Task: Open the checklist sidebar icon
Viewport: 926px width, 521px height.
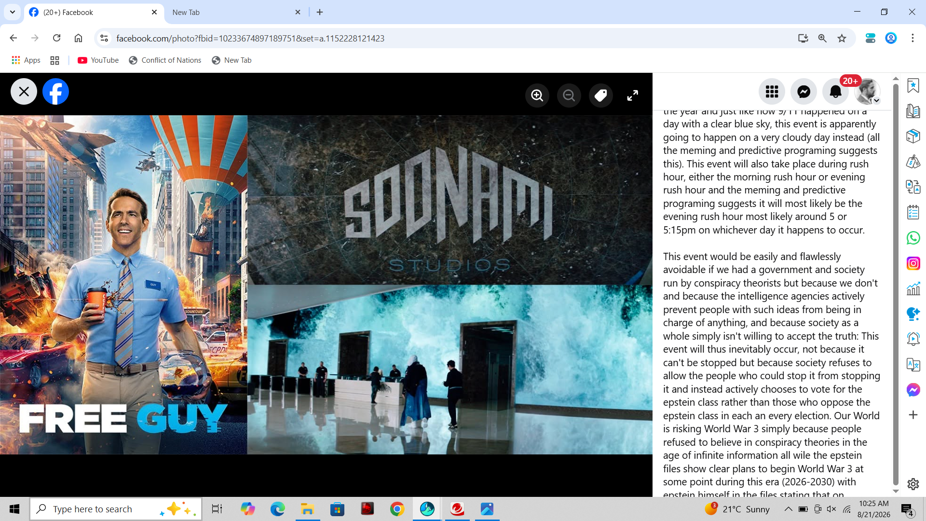Action: (x=913, y=212)
